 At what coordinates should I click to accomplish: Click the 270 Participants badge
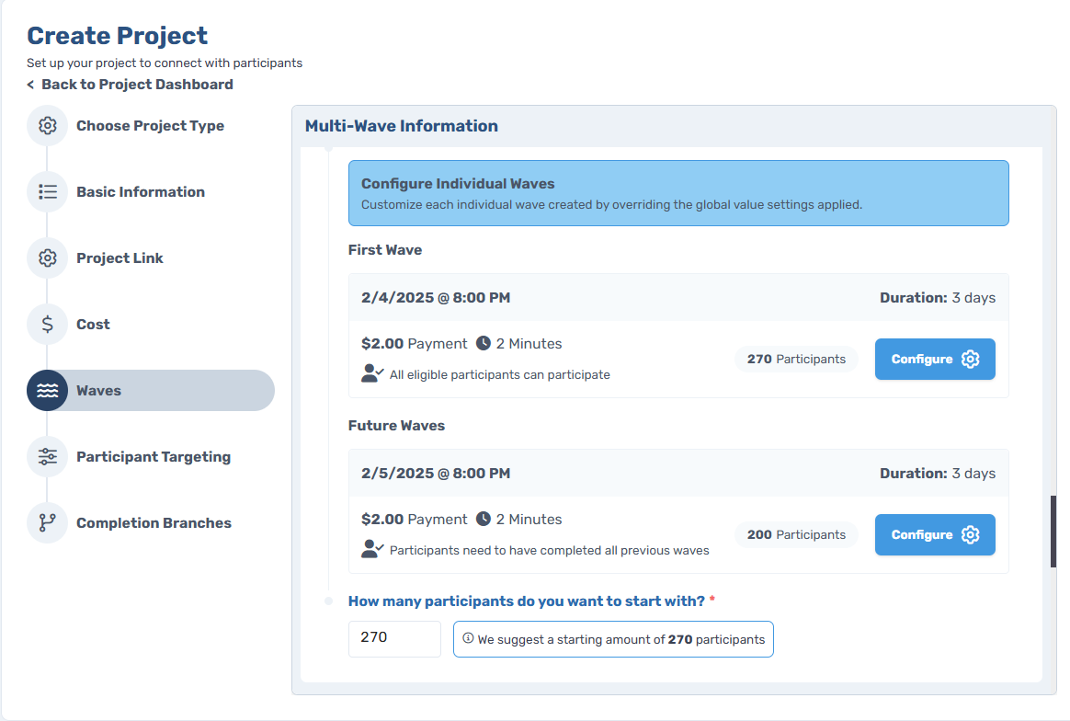coord(796,360)
